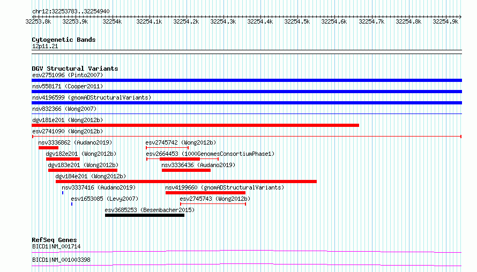Image resolution: width=477 pixels, height=272 pixels.
Task: Click the nsv3336436 (Audano2019) label
Action: point(198,165)
